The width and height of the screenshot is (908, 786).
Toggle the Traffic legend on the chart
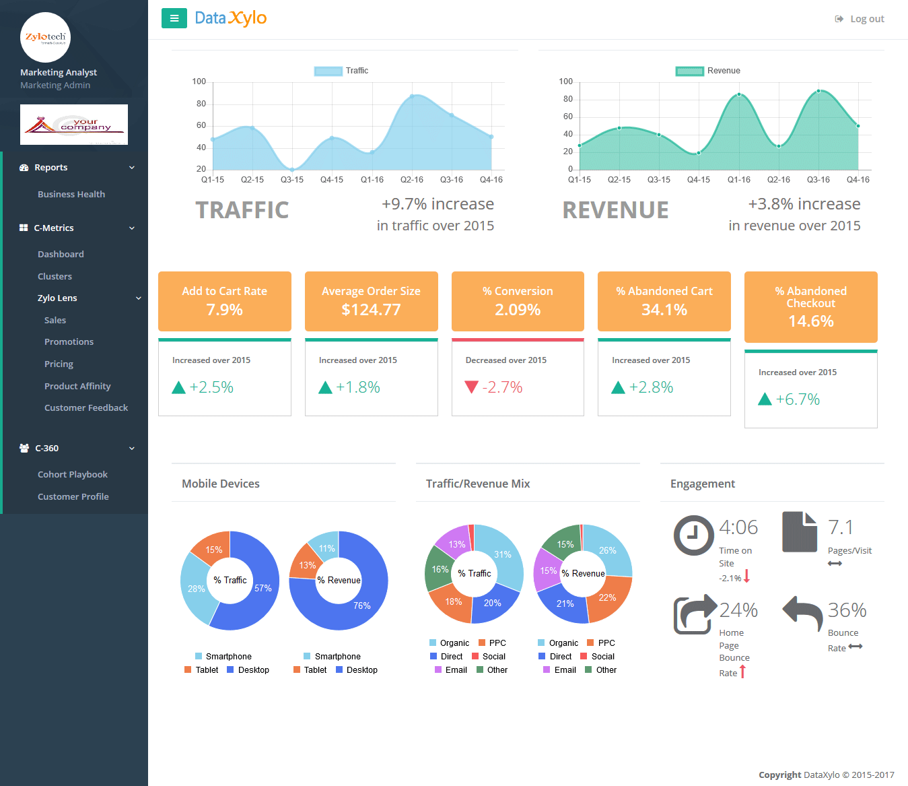341,71
